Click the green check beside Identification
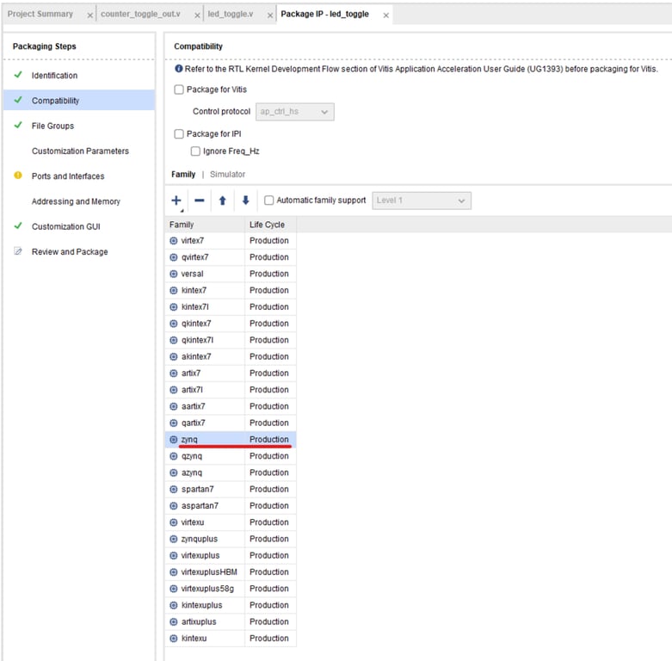The height and width of the screenshot is (661, 672). click(x=18, y=75)
